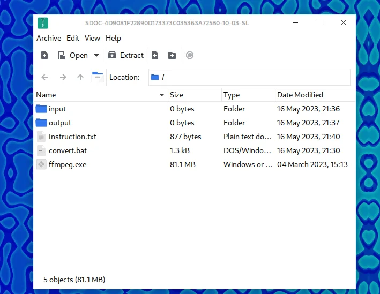This screenshot has height=294, width=380.
Task: Click the Extract button
Action: [126, 55]
